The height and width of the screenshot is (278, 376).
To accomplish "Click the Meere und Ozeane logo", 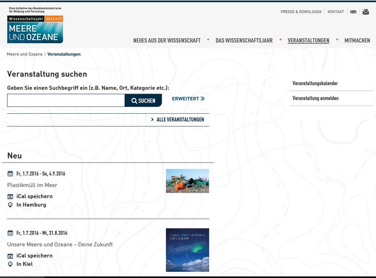I will [x=35, y=29].
